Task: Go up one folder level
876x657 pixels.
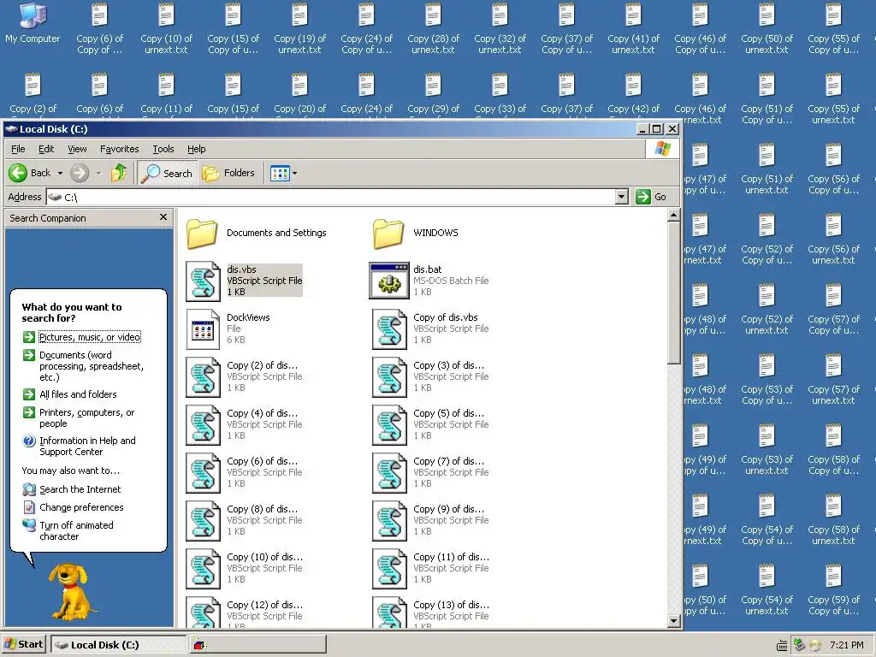Action: [x=118, y=173]
